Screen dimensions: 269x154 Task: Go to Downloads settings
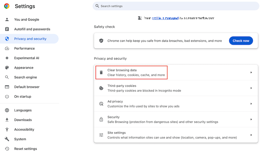(29, 120)
